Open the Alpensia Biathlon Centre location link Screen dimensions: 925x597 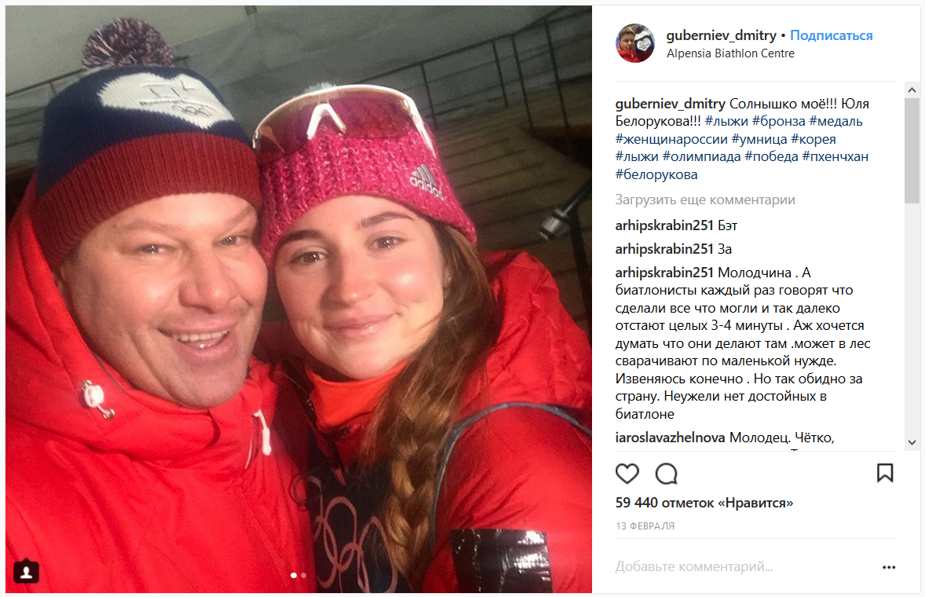[730, 53]
